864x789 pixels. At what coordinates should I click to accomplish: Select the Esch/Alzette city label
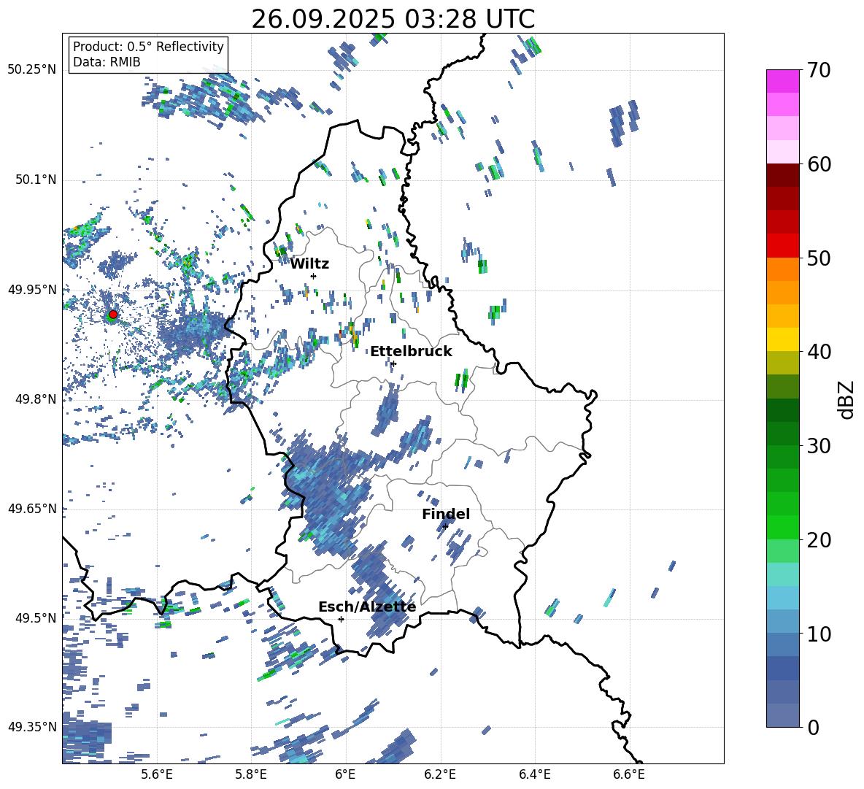click(x=367, y=607)
